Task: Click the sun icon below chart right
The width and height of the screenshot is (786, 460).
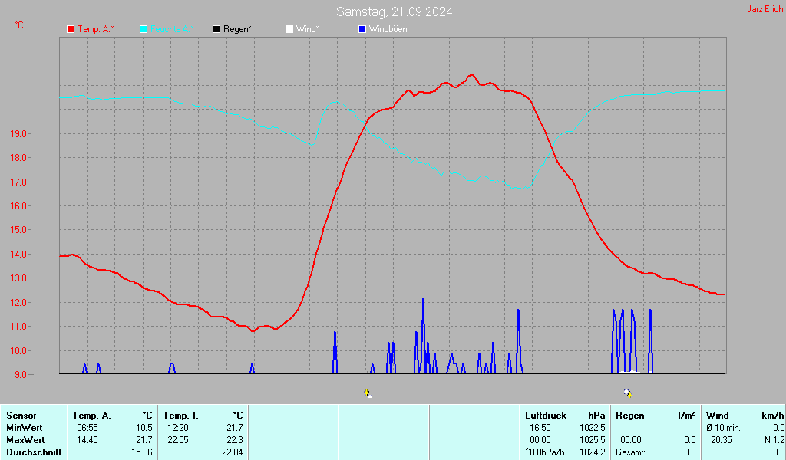Action: pos(628,393)
